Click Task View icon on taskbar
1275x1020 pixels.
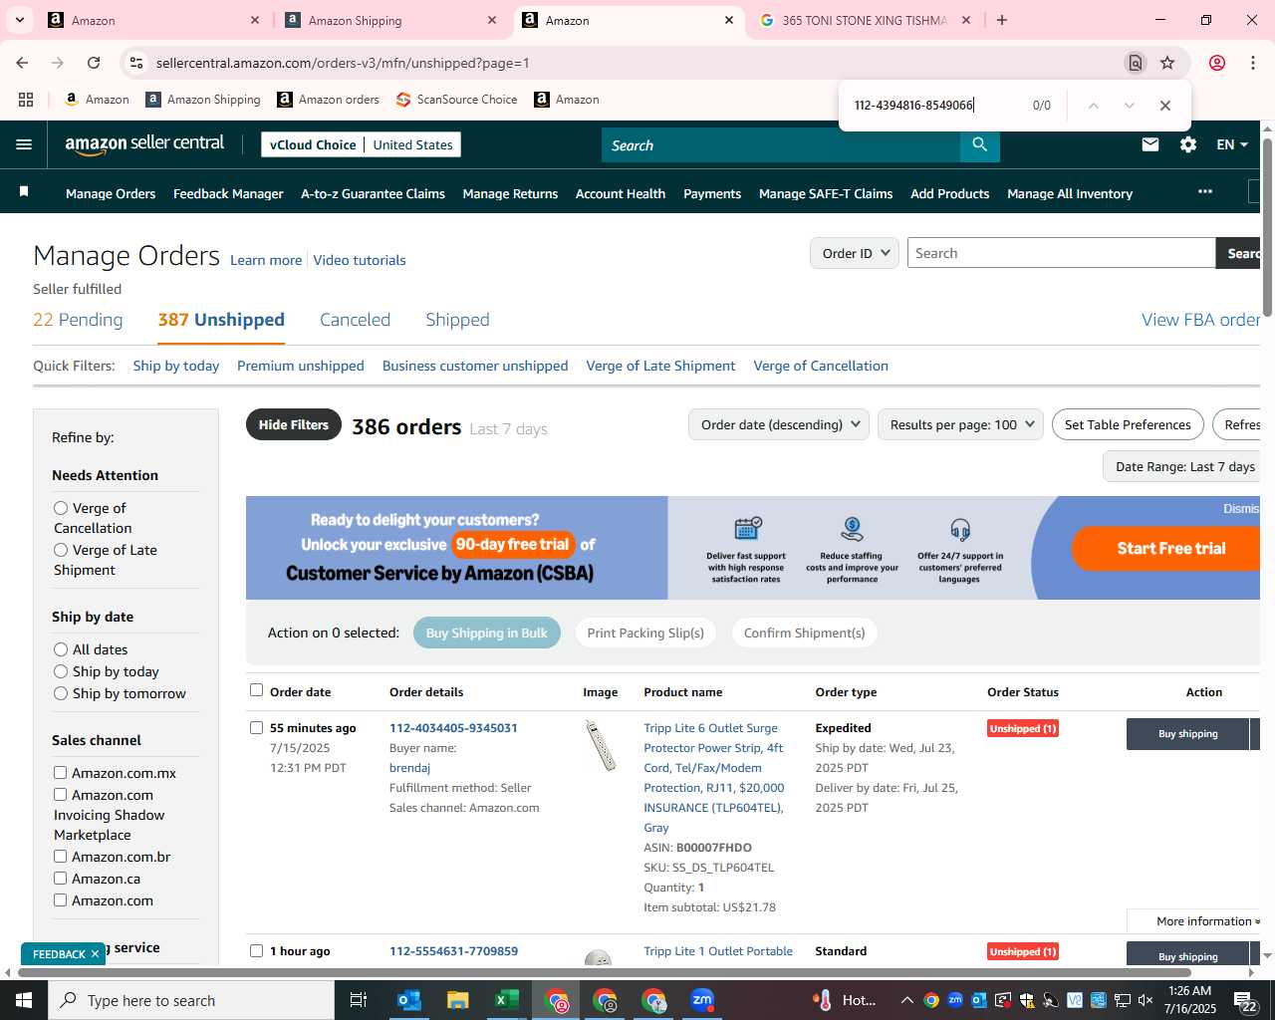point(359,1000)
